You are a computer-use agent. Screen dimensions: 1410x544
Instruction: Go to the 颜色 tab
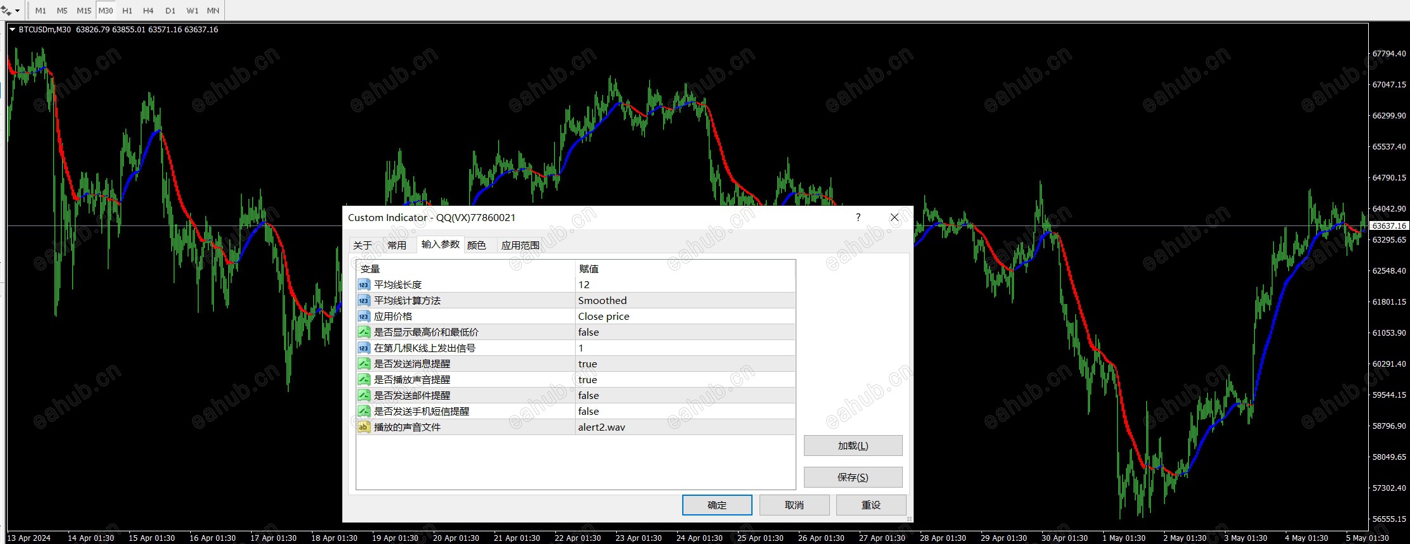click(477, 245)
